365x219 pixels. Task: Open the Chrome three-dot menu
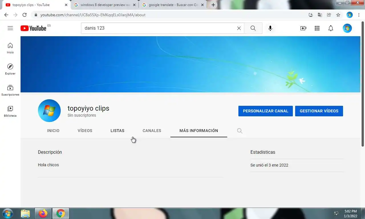point(359,15)
